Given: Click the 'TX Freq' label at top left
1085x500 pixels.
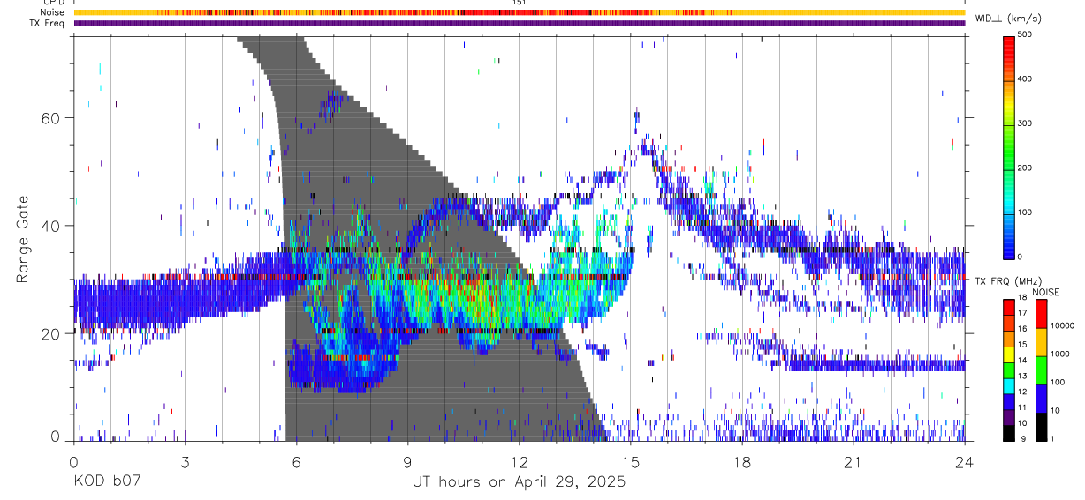Looking at the screenshot, I should 48,23.
